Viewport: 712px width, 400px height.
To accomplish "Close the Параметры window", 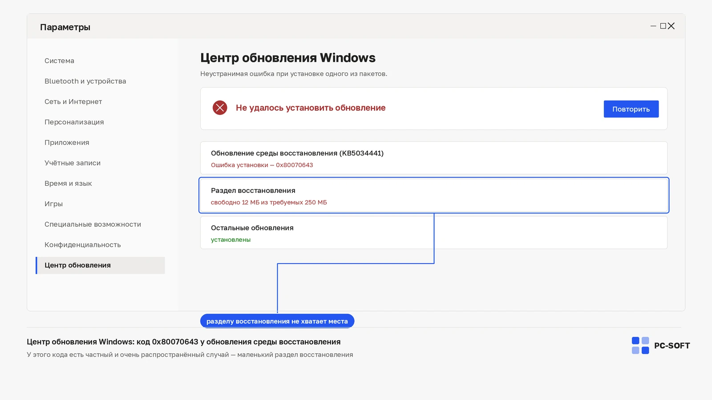I will (x=671, y=26).
